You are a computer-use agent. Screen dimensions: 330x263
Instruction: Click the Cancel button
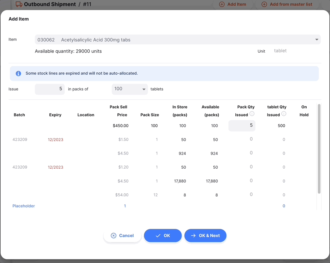122,235
